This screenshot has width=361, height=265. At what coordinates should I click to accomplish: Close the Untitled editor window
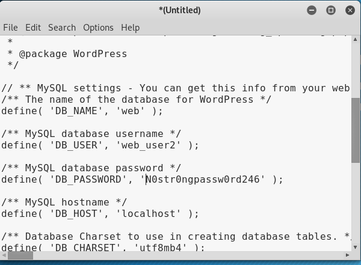350,10
